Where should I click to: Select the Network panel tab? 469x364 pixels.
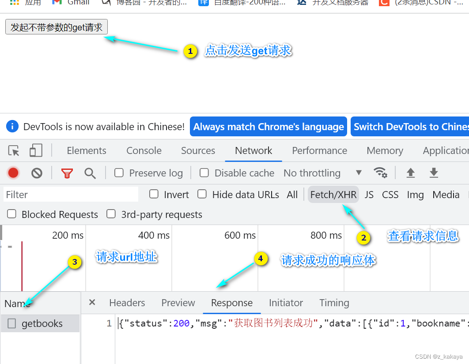click(253, 150)
